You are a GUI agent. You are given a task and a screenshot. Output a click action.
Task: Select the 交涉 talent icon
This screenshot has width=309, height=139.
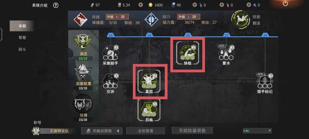click(x=110, y=81)
